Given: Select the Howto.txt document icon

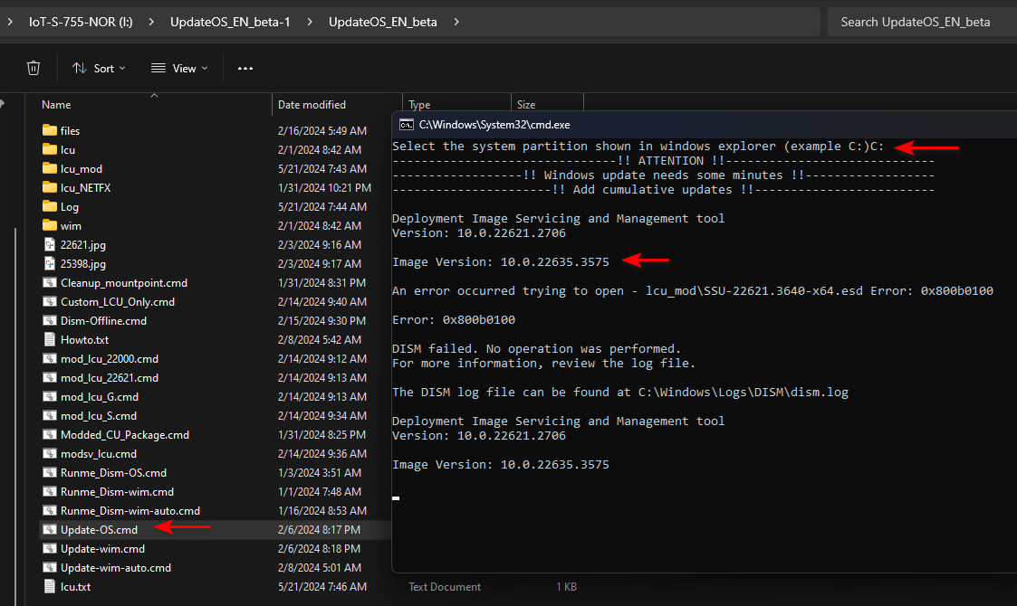Looking at the screenshot, I should (x=49, y=339).
